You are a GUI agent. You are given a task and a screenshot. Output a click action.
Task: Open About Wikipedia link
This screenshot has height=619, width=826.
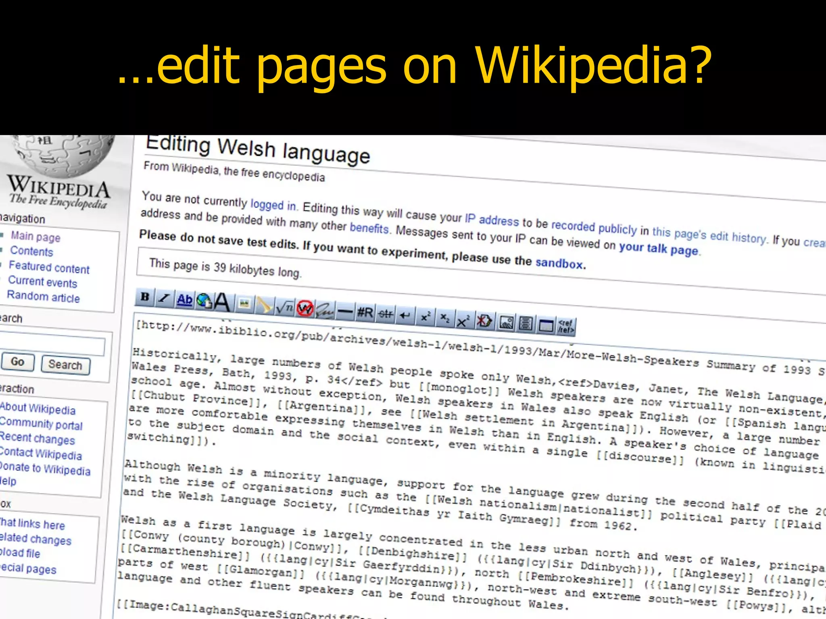pos(38,408)
